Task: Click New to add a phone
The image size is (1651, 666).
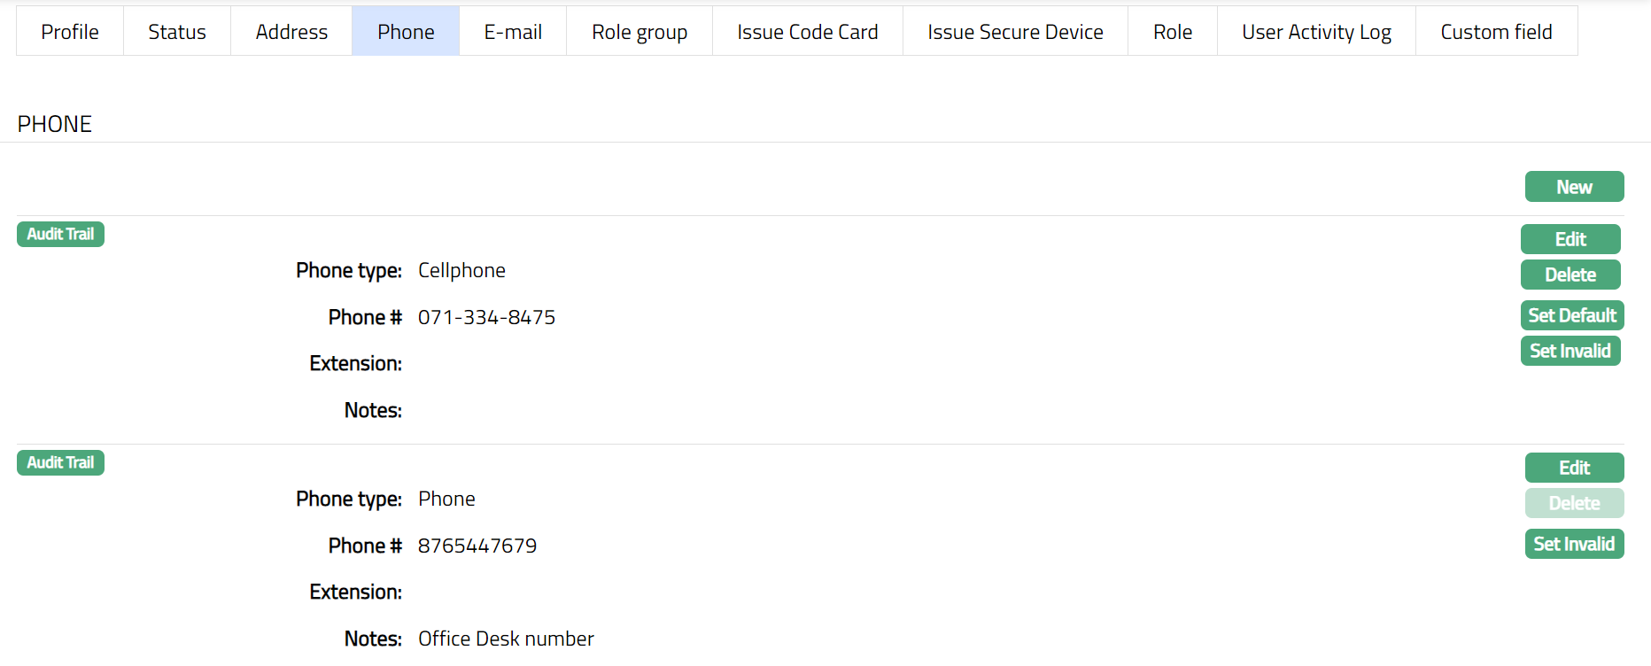Action: tap(1574, 187)
